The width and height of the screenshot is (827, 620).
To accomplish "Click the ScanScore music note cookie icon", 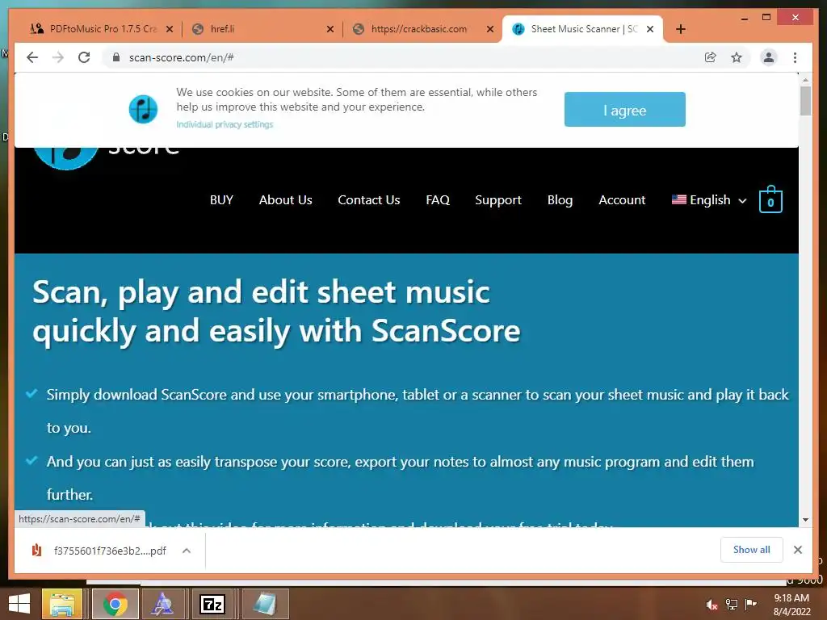I will pos(143,109).
